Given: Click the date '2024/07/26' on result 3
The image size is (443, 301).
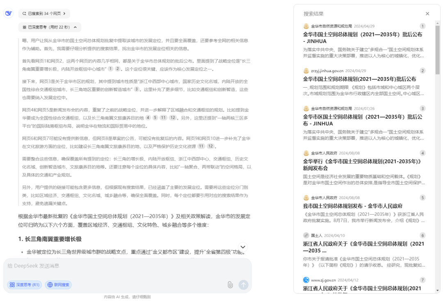Looking at the screenshot, I should pyautogui.click(x=364, y=109).
